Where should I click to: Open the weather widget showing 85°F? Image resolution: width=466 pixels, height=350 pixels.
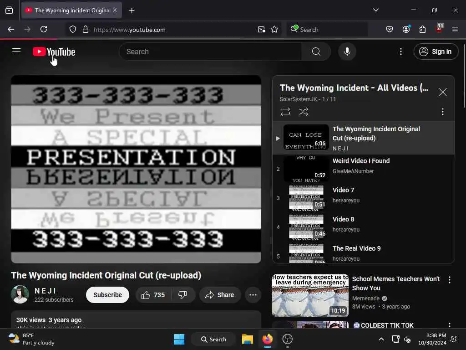click(31, 339)
